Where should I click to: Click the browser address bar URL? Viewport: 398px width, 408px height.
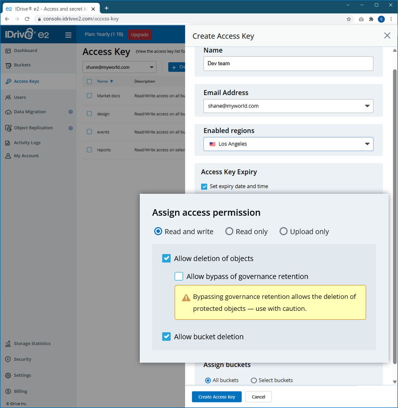click(x=81, y=19)
